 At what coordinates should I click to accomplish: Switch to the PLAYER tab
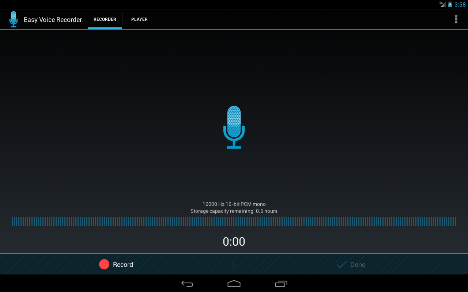(139, 19)
